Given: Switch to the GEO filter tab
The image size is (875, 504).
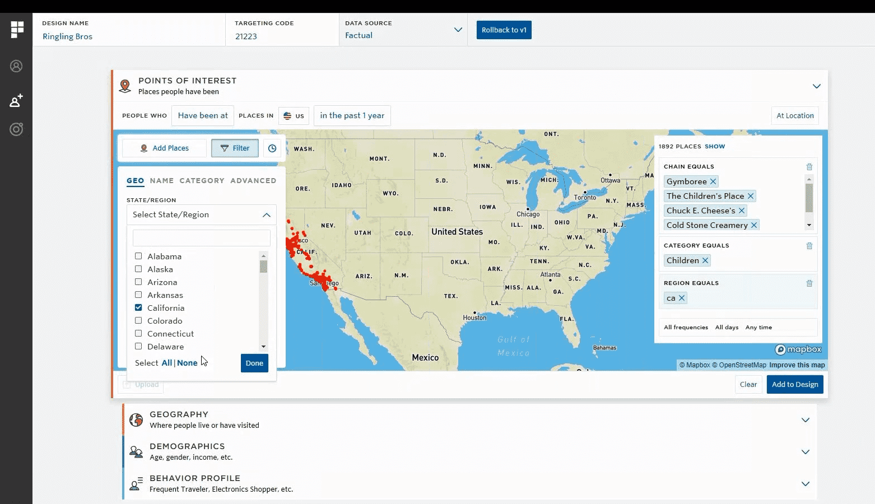Looking at the screenshot, I should (x=136, y=180).
